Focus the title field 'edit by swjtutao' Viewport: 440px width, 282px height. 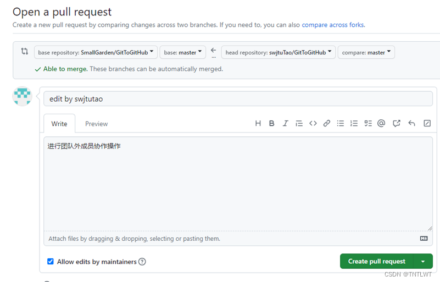(238, 98)
